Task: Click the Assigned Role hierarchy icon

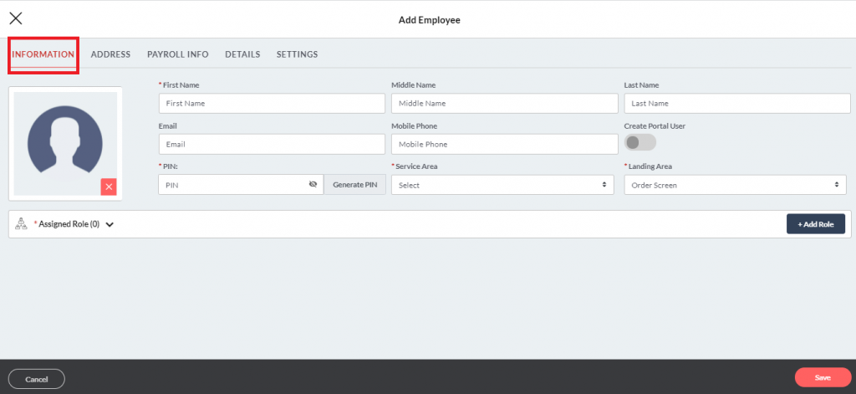Action: pos(22,223)
